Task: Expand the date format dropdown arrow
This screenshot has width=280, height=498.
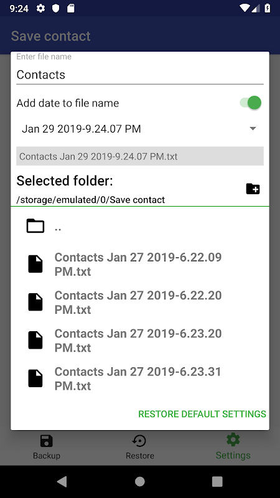Action: [x=253, y=129]
